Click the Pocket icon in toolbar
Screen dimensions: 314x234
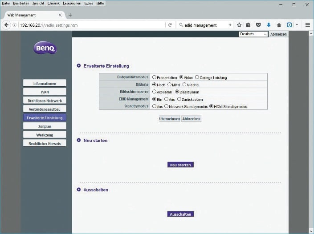259,25
